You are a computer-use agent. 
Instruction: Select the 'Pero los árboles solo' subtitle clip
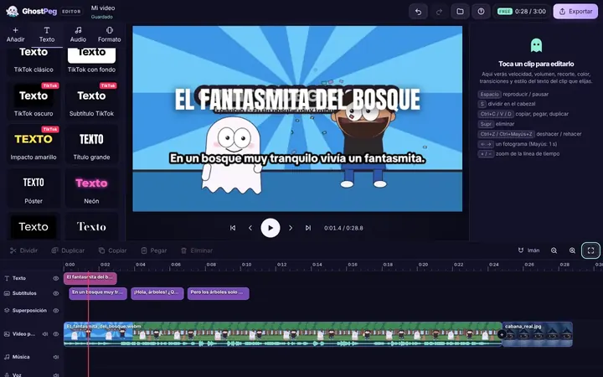218,293
